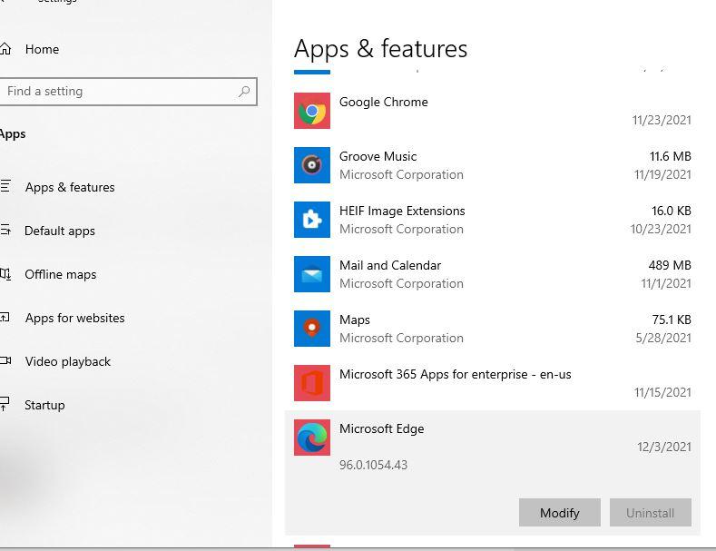This screenshot has height=551, width=716.
Task: Click the Home icon in sidebar
Action: pos(5,48)
